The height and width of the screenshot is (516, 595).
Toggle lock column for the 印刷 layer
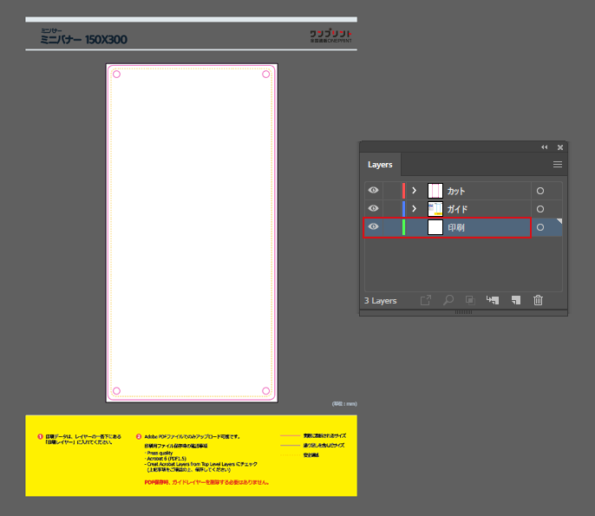(x=391, y=227)
